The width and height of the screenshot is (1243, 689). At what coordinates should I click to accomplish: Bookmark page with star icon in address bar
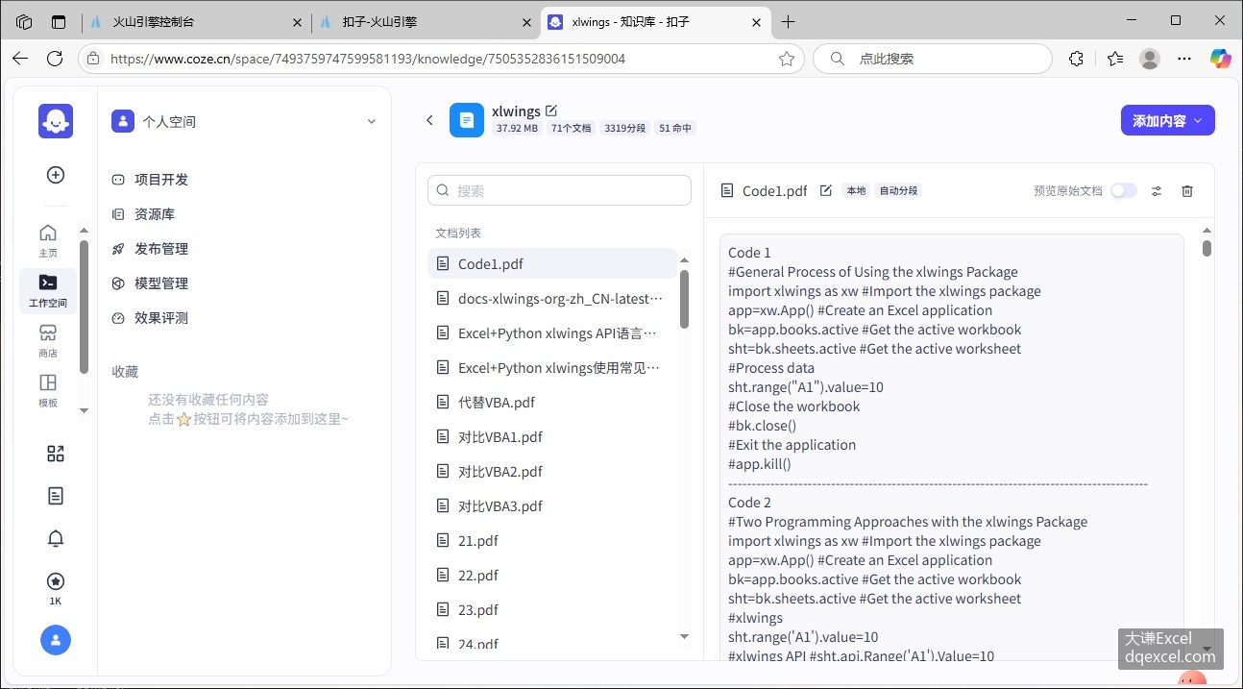[x=787, y=59]
